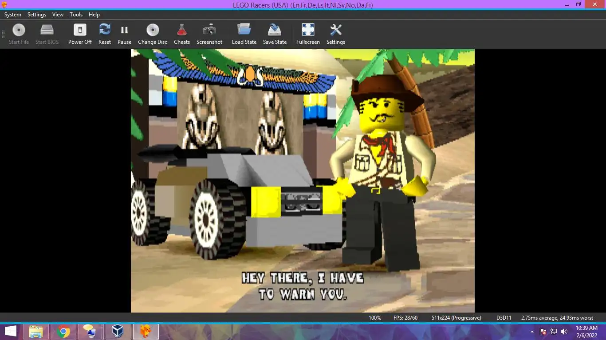Click the greyed Start File disc icon
The height and width of the screenshot is (340, 606).
19,30
